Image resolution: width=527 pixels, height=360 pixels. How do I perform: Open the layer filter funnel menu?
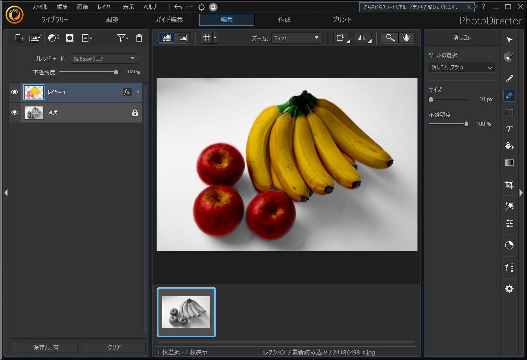point(122,38)
